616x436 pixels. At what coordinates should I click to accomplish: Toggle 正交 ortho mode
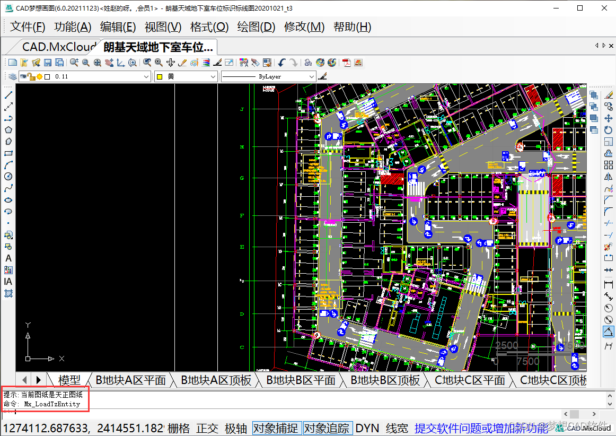click(207, 428)
